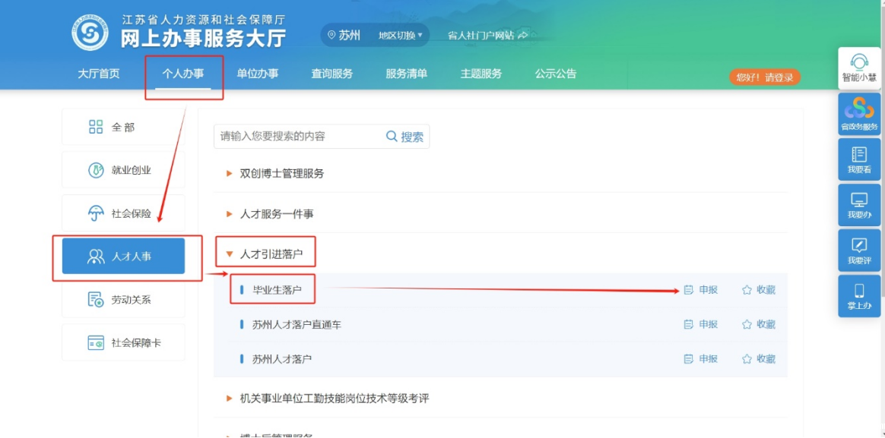The image size is (885, 438).
Task: Click 申报 for 毕业生落户
Action: pos(701,290)
